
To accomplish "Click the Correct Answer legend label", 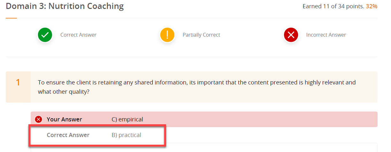I will pyautogui.click(x=78, y=35).
